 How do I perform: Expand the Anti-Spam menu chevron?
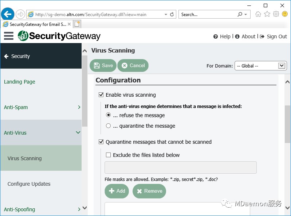pos(79,107)
